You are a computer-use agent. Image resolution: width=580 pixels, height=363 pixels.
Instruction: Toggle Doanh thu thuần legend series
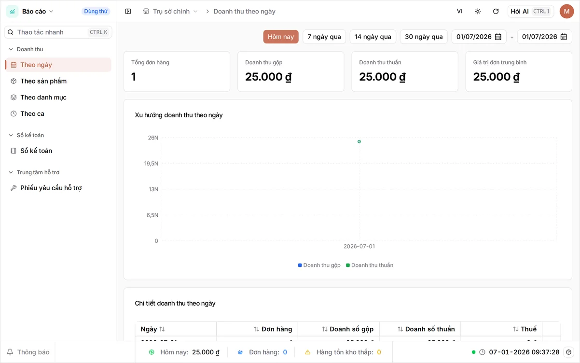pyautogui.click(x=370, y=265)
